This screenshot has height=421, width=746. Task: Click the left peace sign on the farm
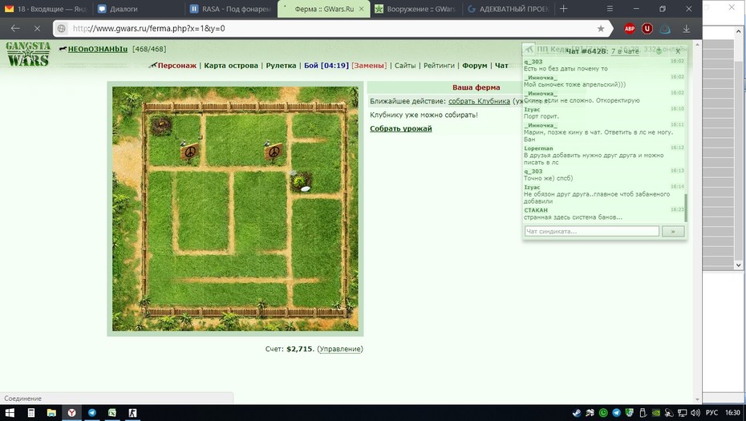click(x=189, y=152)
